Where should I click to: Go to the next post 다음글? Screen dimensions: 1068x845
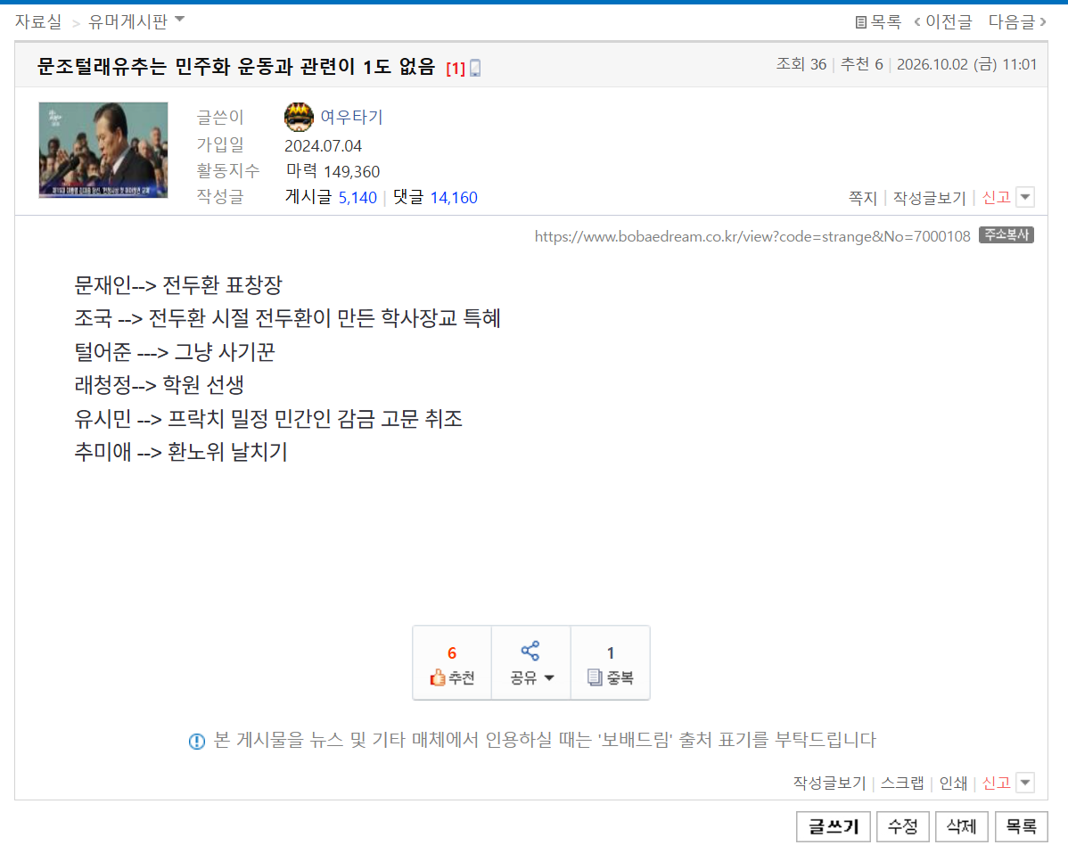(1017, 22)
